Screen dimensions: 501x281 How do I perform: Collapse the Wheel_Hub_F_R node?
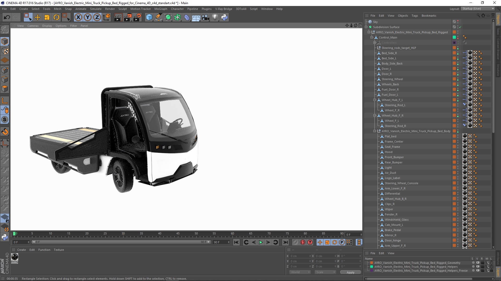375,116
